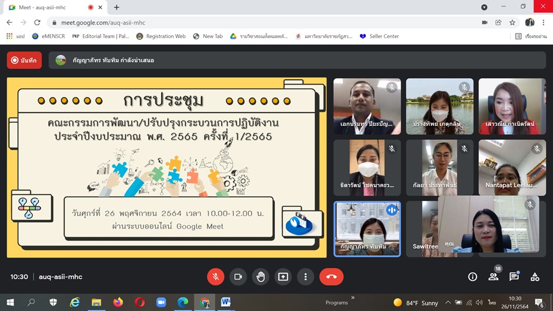Show the participants list with 18 people
The width and height of the screenshot is (553, 311).
click(493, 277)
